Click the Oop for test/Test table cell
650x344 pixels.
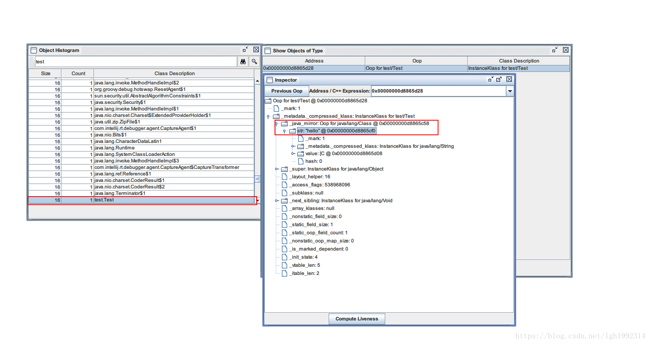pos(417,68)
